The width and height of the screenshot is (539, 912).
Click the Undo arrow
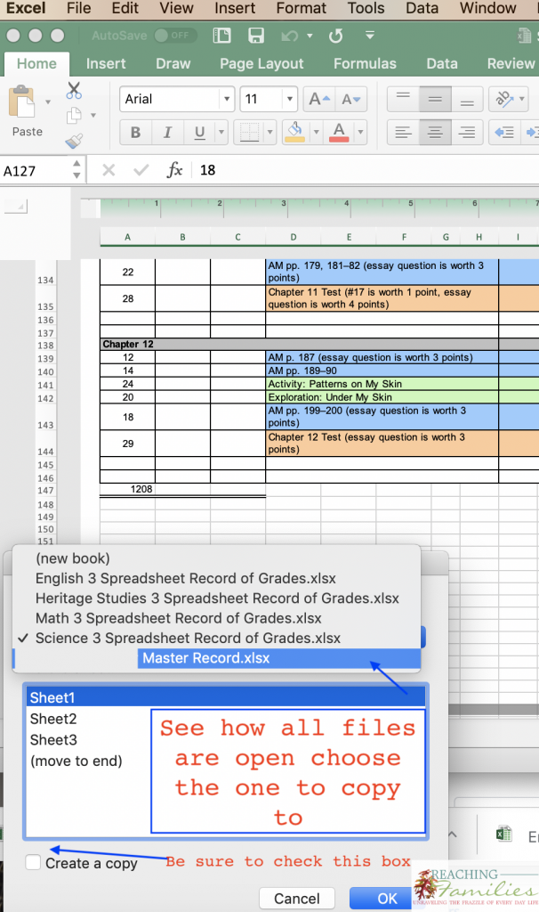pyautogui.click(x=289, y=36)
